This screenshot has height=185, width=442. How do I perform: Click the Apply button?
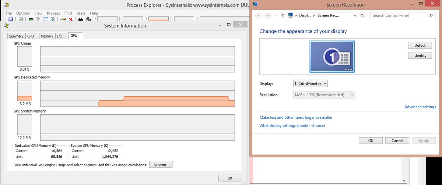pos(424,140)
